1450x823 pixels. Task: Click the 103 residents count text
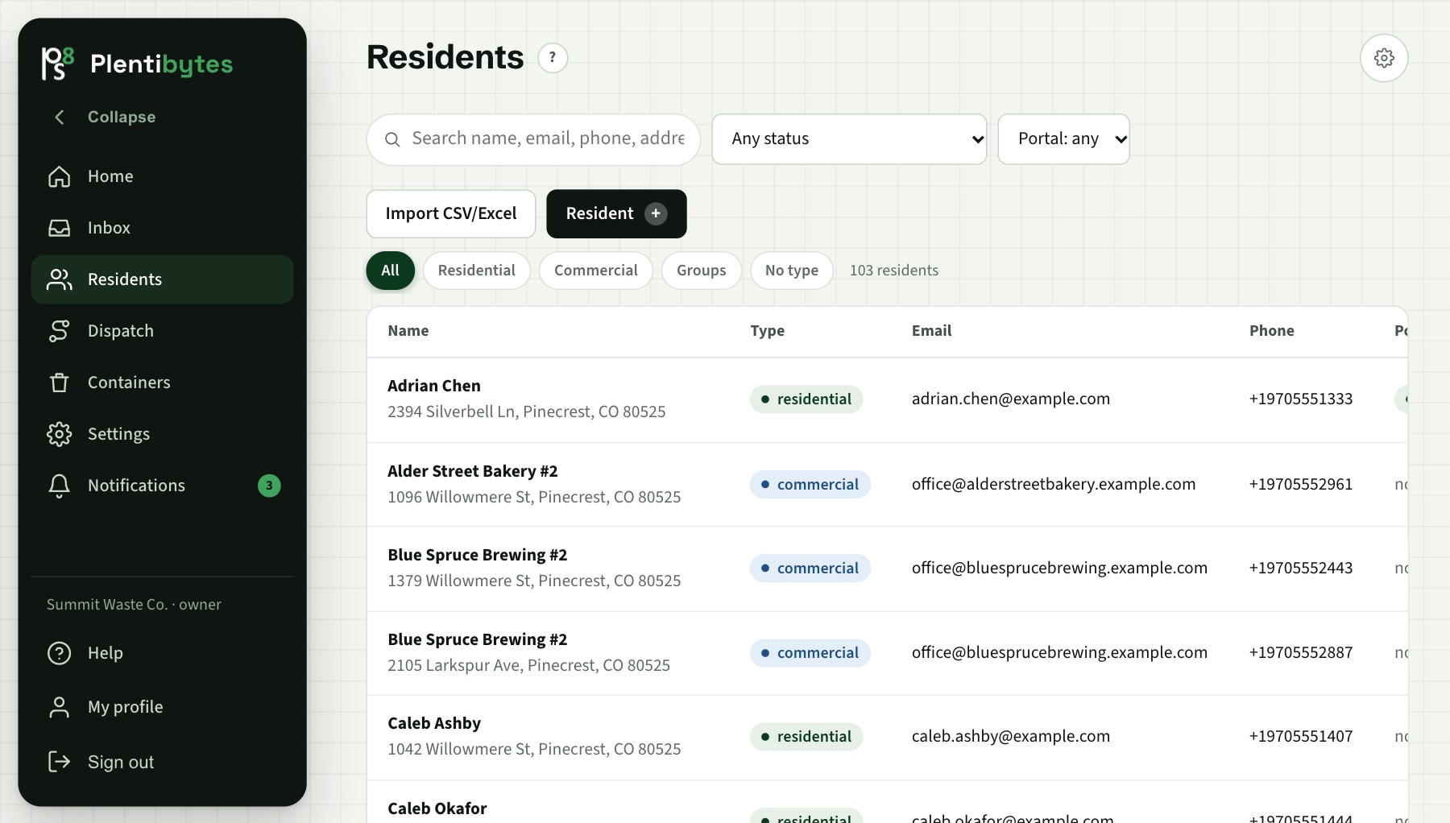(894, 271)
